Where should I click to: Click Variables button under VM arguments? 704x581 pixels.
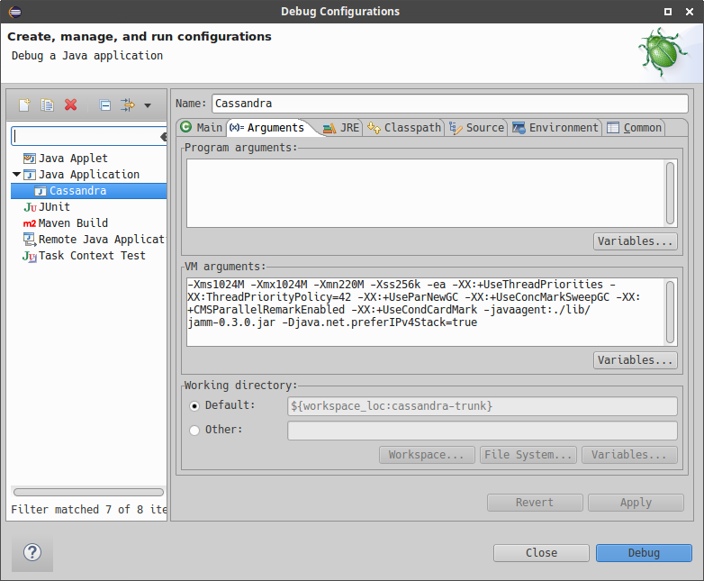click(636, 360)
